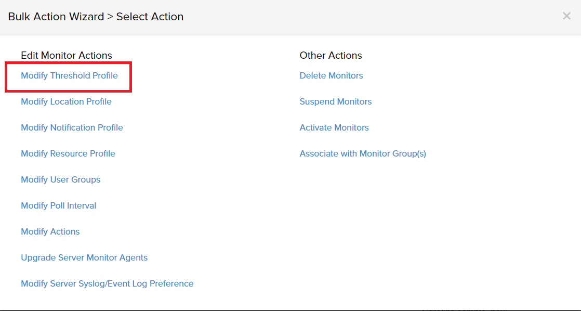Click the Bulk Action Wizard title text

tap(56, 17)
